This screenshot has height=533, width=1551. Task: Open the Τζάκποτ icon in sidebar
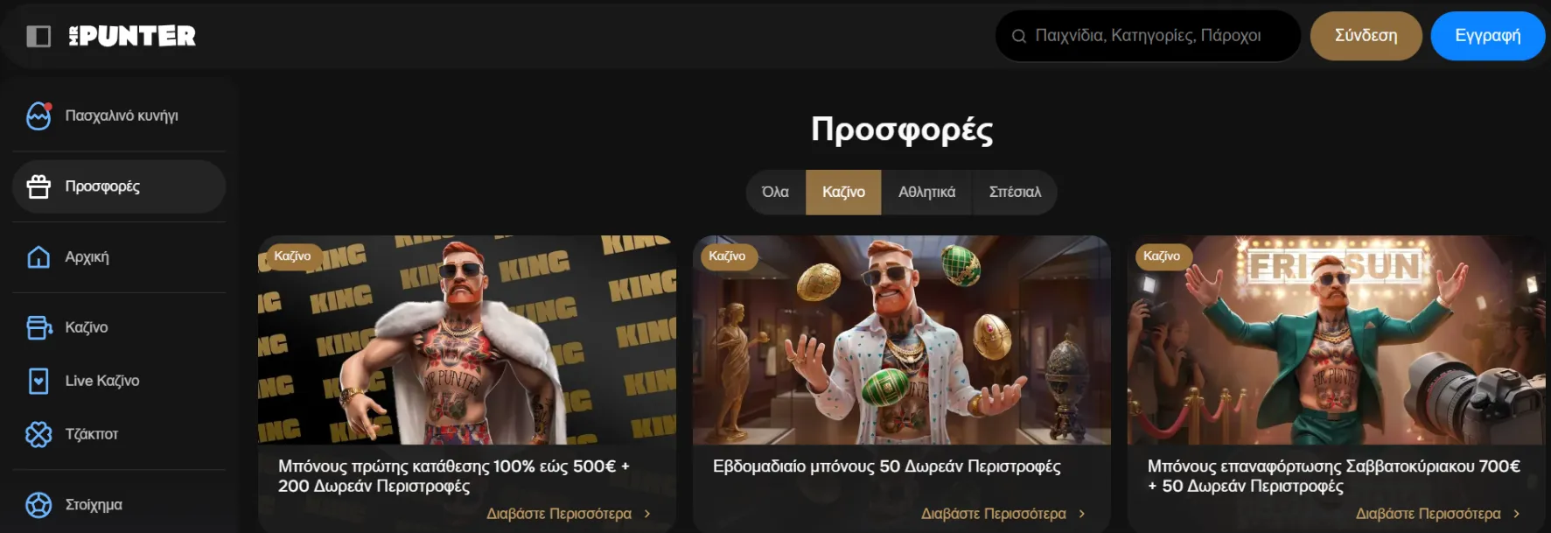point(38,434)
